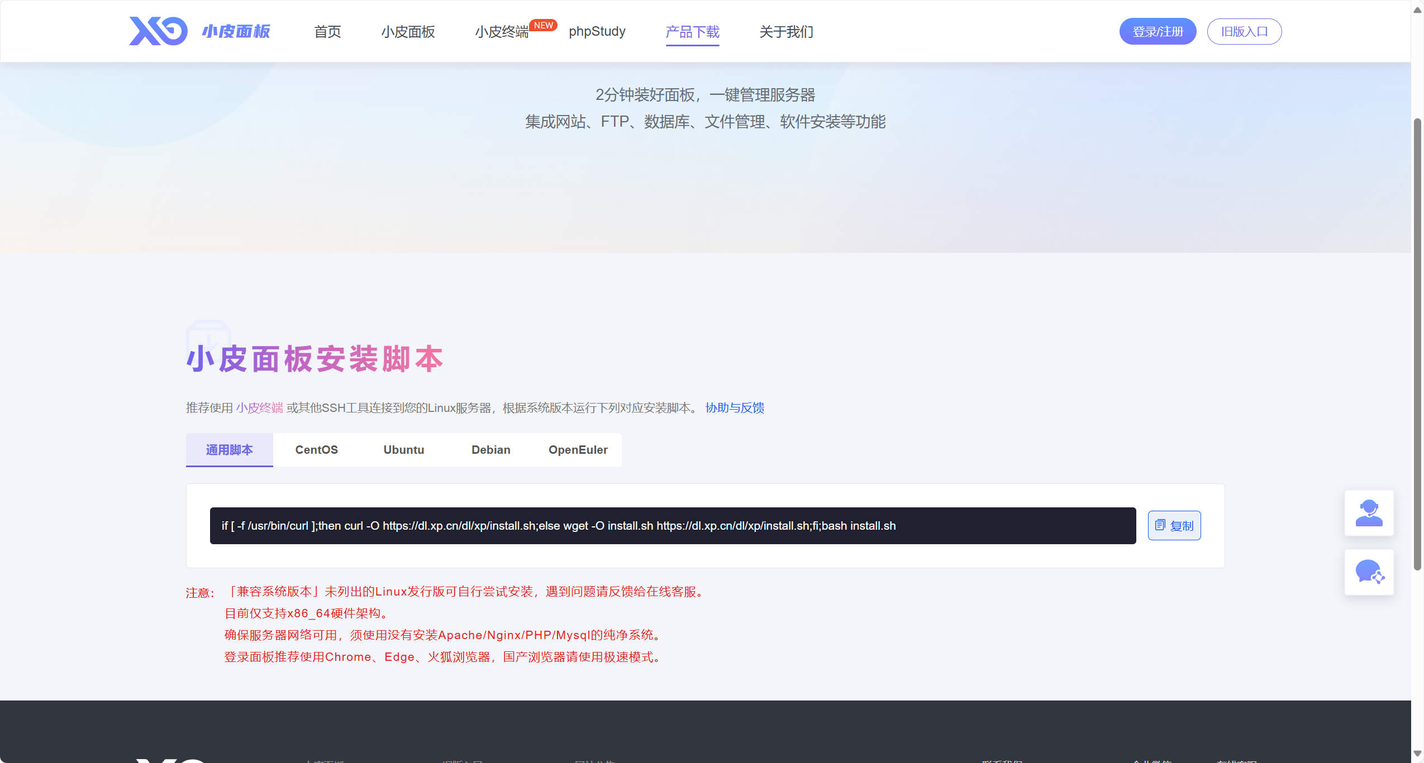Go to the phpStudy menu item
Image resolution: width=1424 pixels, height=763 pixels.
597,32
